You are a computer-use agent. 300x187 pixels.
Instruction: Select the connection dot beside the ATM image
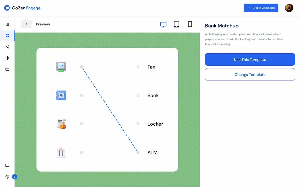tap(81, 67)
